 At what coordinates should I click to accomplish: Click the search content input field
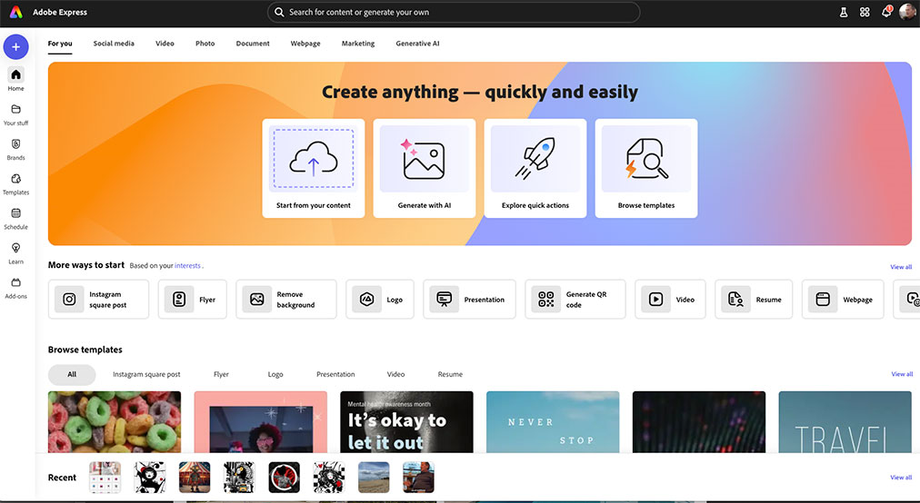pyautogui.click(x=454, y=13)
